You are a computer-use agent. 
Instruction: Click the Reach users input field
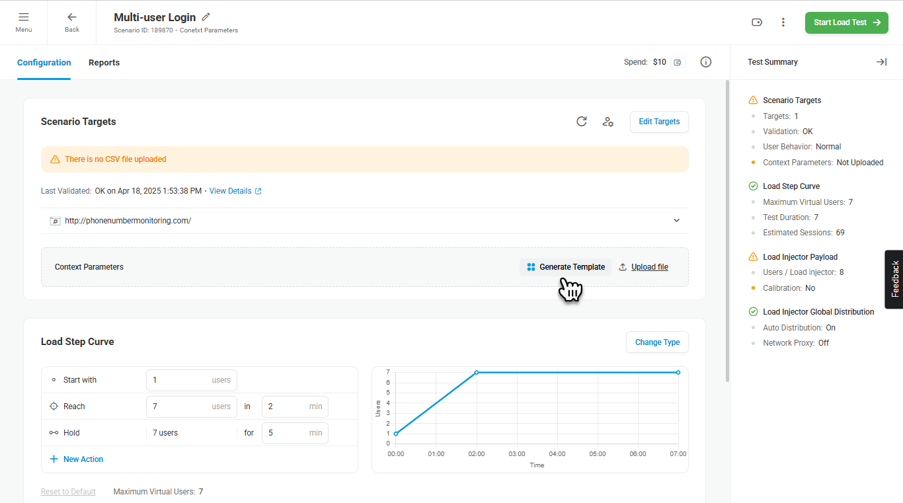click(180, 406)
